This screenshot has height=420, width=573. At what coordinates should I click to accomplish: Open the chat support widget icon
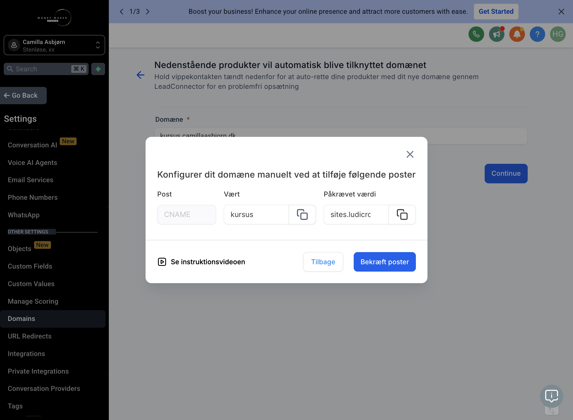551,396
